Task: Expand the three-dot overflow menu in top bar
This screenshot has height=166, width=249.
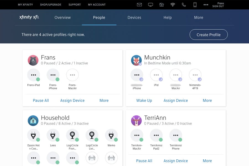Action: 206,5
